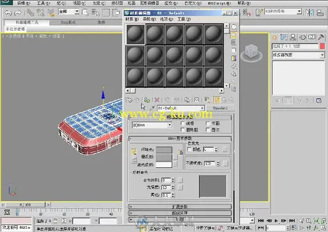Open 材质 menu in Material Editor
328x232 pixels.
(132, 19)
